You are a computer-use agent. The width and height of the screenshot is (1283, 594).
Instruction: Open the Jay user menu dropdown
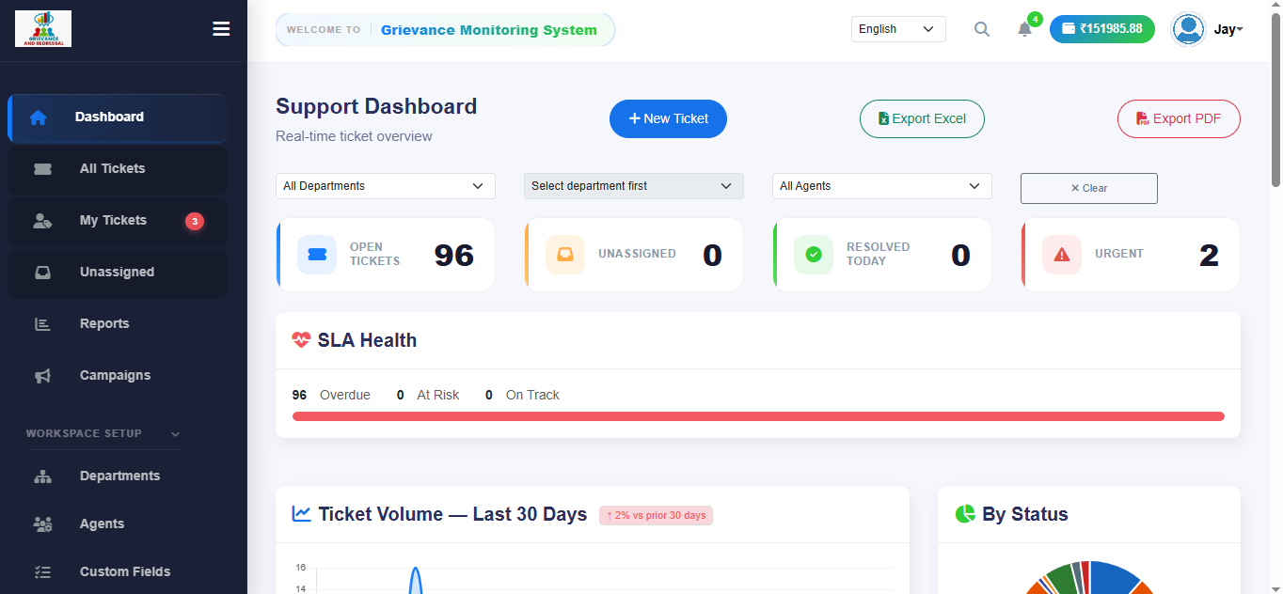pyautogui.click(x=1228, y=29)
